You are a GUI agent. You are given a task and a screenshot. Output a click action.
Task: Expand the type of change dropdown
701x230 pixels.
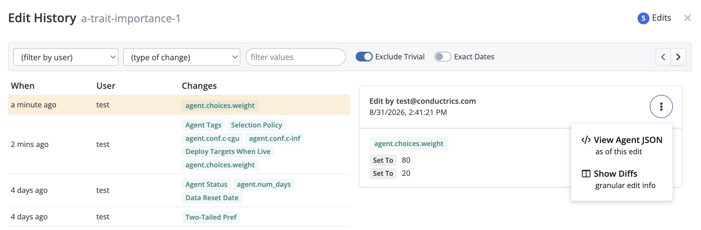coord(182,57)
